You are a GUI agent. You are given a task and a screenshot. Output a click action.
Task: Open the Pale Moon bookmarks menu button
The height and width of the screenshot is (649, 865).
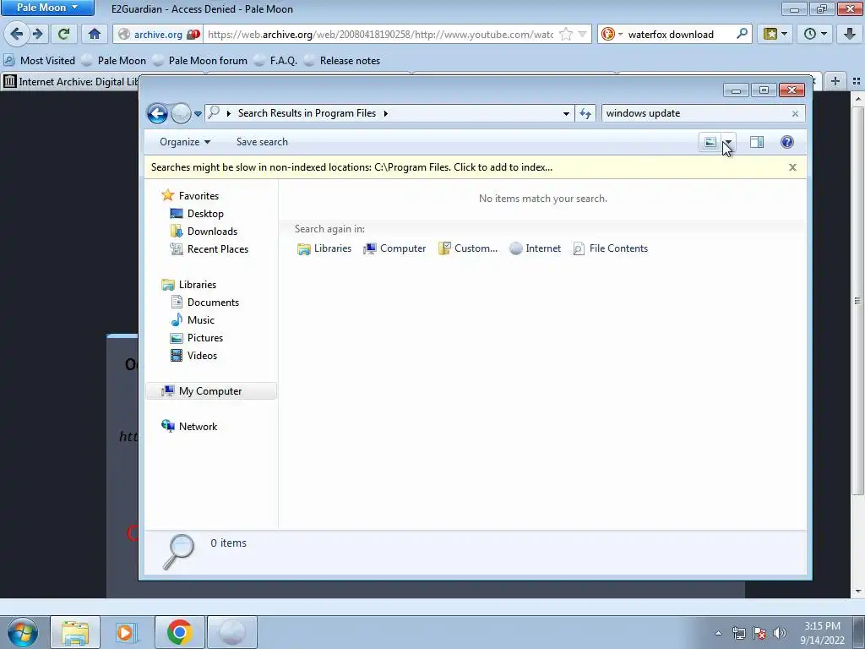pos(775,34)
